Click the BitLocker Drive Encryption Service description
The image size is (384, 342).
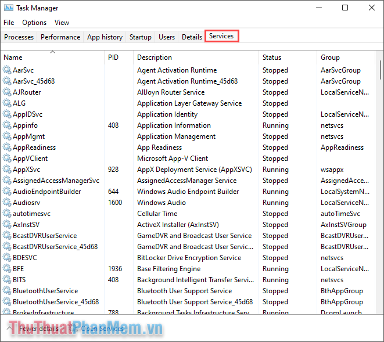pyautogui.click(x=189, y=257)
